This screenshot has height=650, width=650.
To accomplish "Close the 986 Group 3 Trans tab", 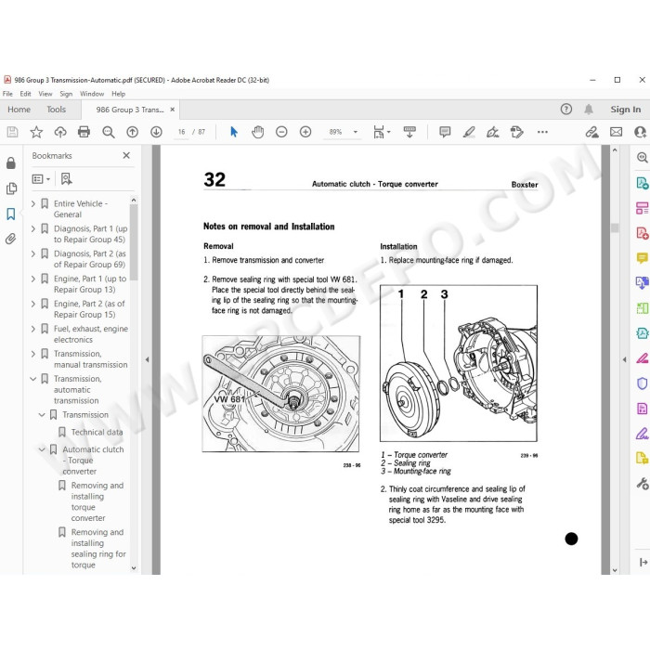I will tap(173, 110).
